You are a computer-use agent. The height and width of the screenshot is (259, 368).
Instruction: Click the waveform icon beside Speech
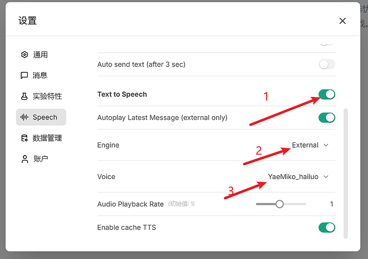tap(25, 117)
